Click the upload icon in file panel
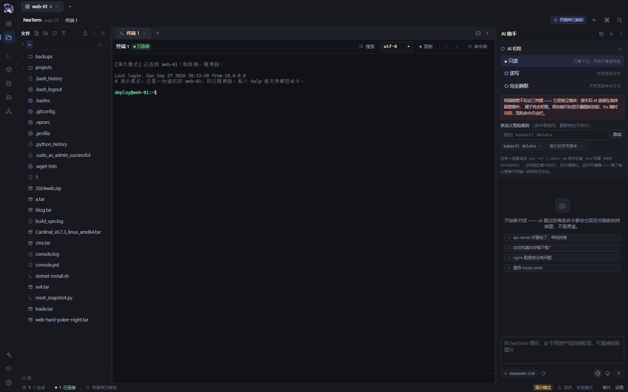The height and width of the screenshot is (392, 628). click(x=85, y=33)
